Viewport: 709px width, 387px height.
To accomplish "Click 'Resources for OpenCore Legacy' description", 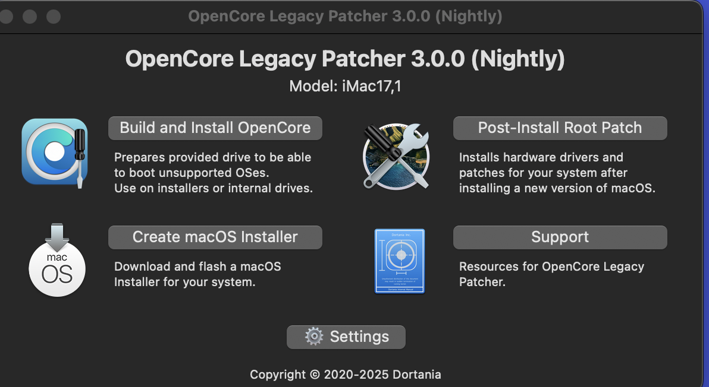I will 551,267.
